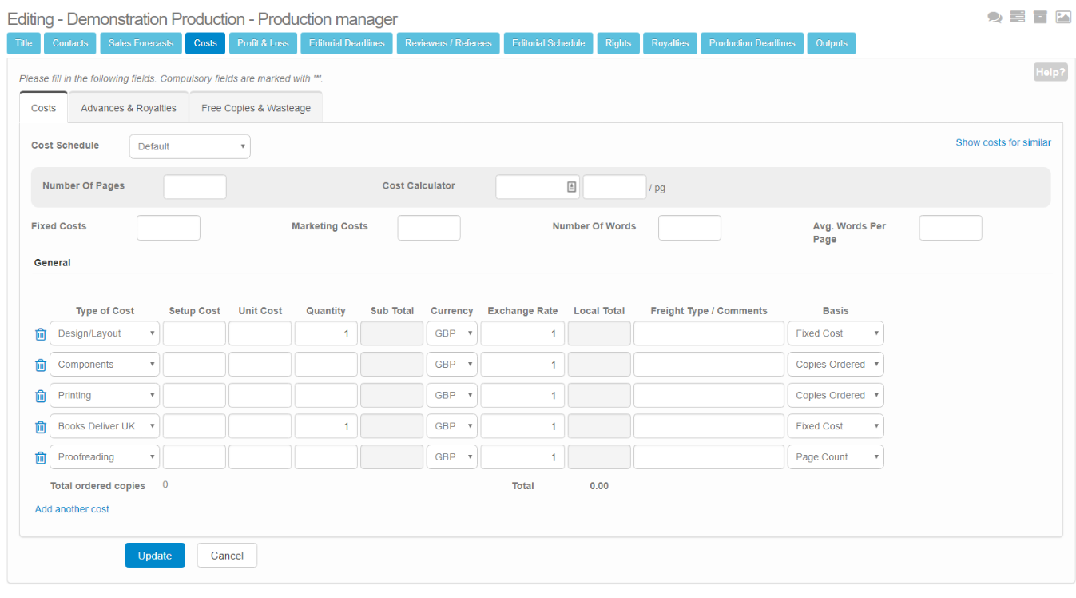Open the Page Count basis dropdown
The width and height of the screenshot is (1076, 598).
click(x=836, y=457)
